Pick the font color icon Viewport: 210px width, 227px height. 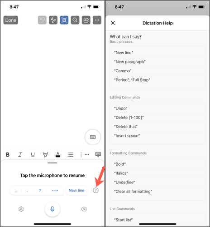tap(58, 154)
